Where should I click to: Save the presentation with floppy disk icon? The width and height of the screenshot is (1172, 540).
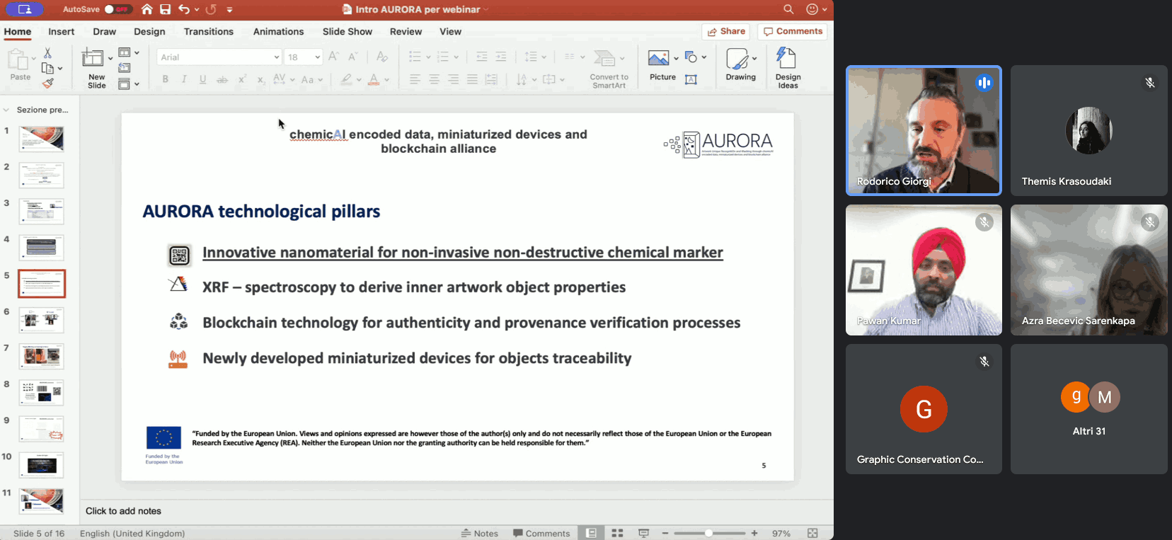[x=165, y=9]
